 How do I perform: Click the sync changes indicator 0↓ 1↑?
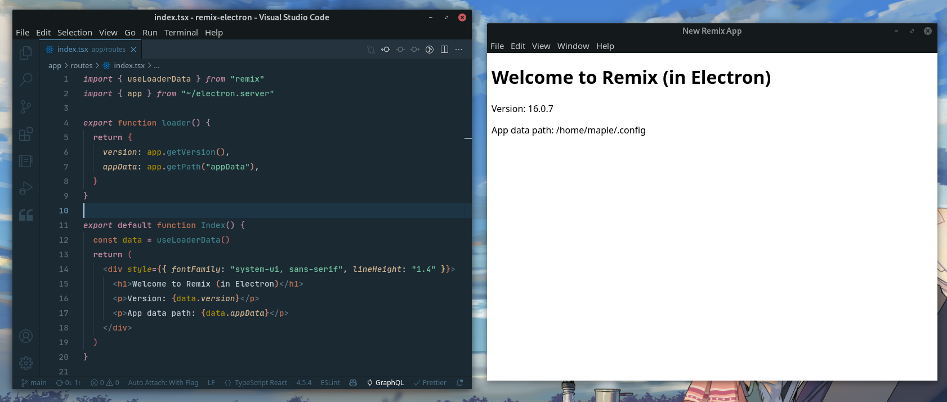click(68, 383)
